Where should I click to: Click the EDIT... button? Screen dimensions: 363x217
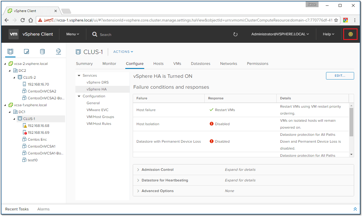click(x=340, y=76)
